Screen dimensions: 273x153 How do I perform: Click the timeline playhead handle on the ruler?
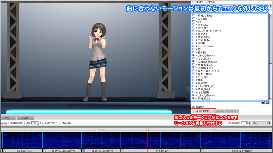point(147,130)
